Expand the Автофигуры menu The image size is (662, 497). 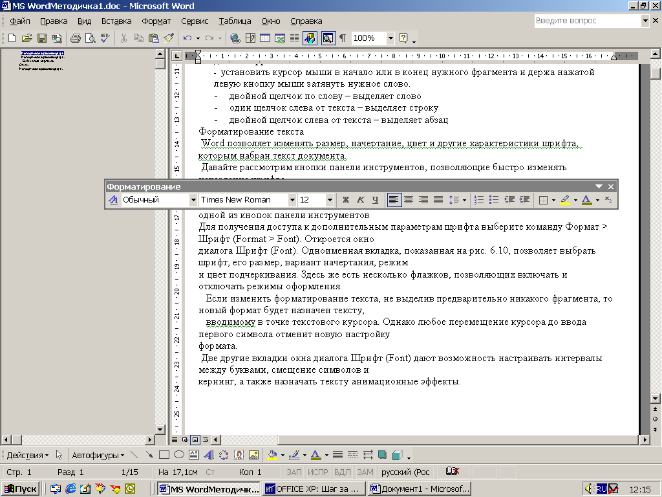[x=98, y=455]
